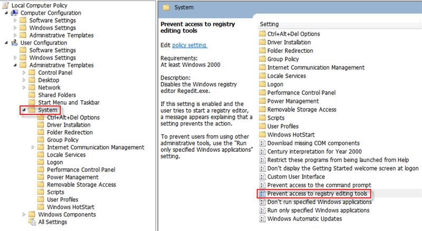Click the Download missing COM components policy icon
Screen dimensions: 422x231
262,143
